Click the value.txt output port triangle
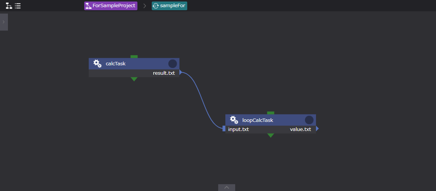Screen dimensions: 436x191 coord(317,129)
